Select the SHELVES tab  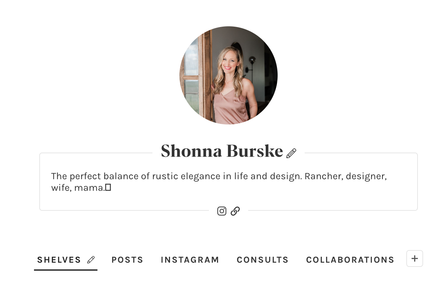(59, 260)
